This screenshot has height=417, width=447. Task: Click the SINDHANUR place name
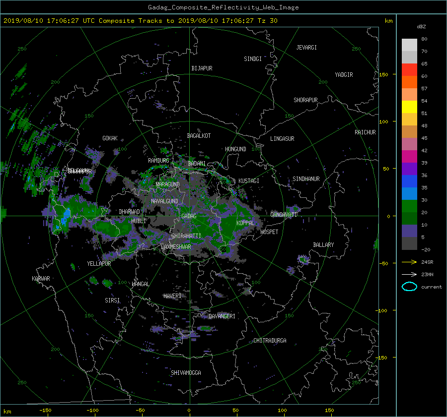[x=306, y=179]
